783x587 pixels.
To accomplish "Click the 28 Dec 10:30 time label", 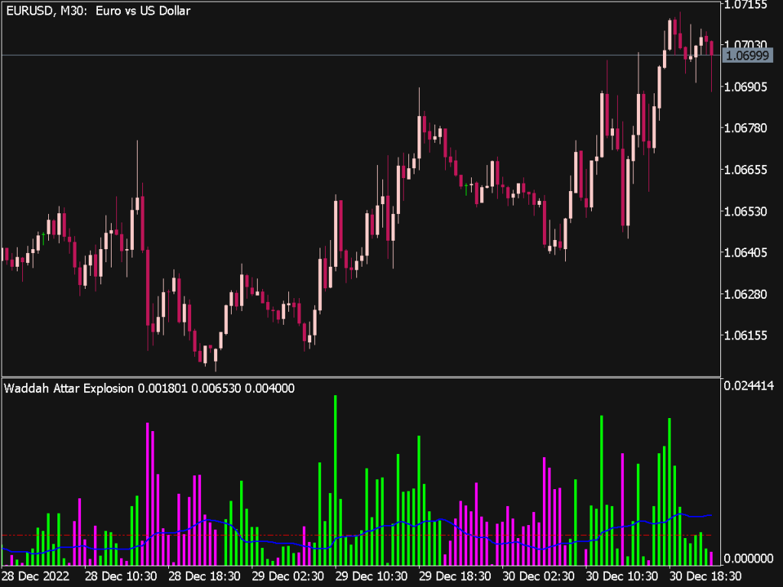I will click(x=121, y=576).
